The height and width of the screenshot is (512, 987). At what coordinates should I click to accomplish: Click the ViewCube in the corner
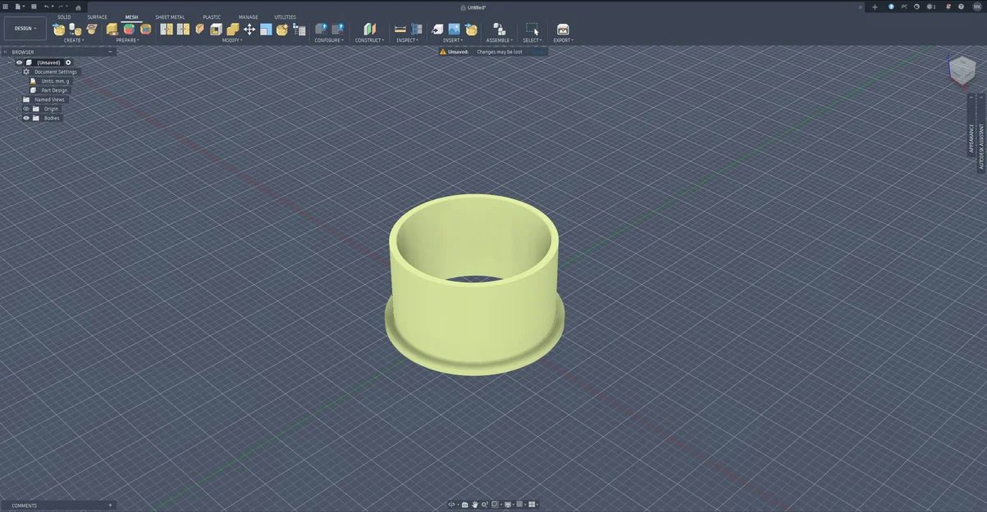pos(962,70)
